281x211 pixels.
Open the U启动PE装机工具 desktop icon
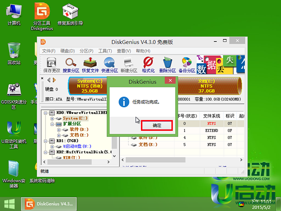click(x=14, y=136)
